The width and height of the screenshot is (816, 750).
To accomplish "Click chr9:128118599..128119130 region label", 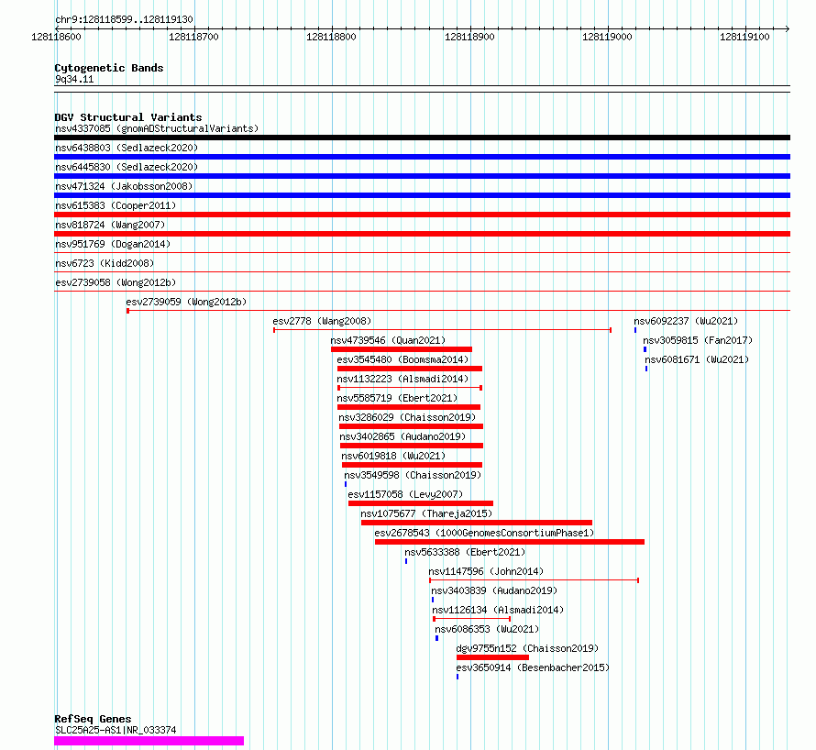I will tap(124, 19).
